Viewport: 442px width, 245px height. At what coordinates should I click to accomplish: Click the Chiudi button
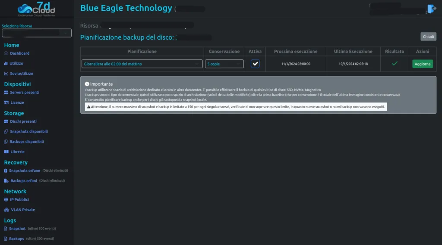(428, 37)
